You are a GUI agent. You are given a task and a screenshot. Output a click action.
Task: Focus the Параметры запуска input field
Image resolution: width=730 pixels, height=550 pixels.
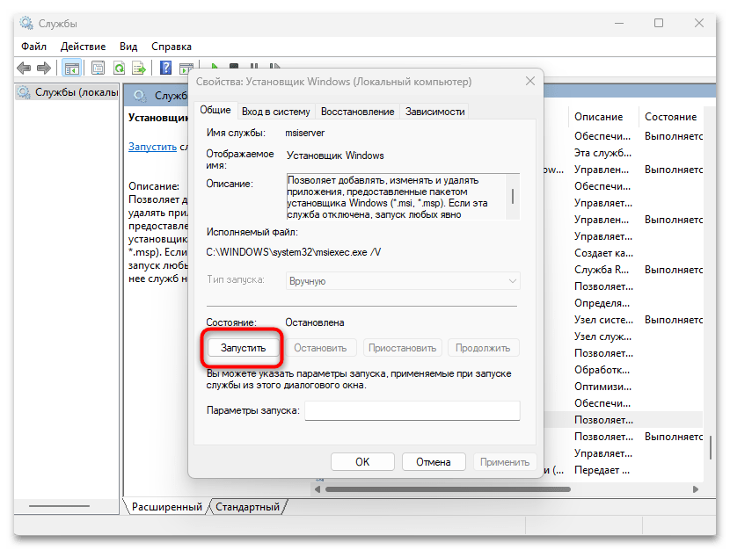point(412,410)
